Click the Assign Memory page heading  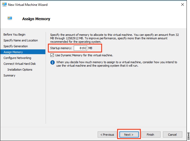pyautogui.click(x=36, y=19)
